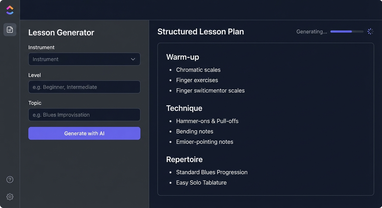Click the Structured Lesson Plan title
The width and height of the screenshot is (382, 208).
click(201, 32)
